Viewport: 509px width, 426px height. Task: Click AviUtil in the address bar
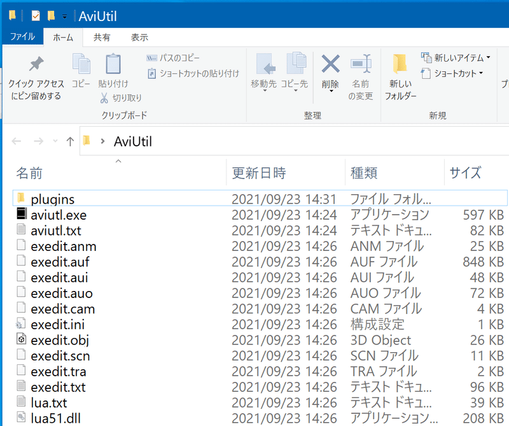[x=133, y=141]
